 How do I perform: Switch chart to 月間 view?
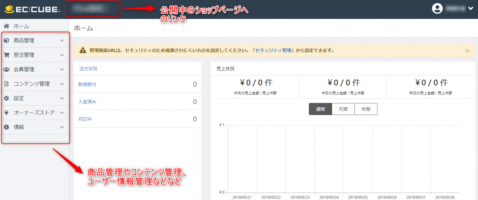(x=343, y=109)
